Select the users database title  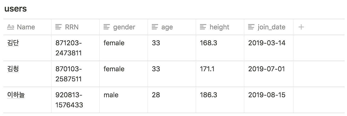pos(15,9)
